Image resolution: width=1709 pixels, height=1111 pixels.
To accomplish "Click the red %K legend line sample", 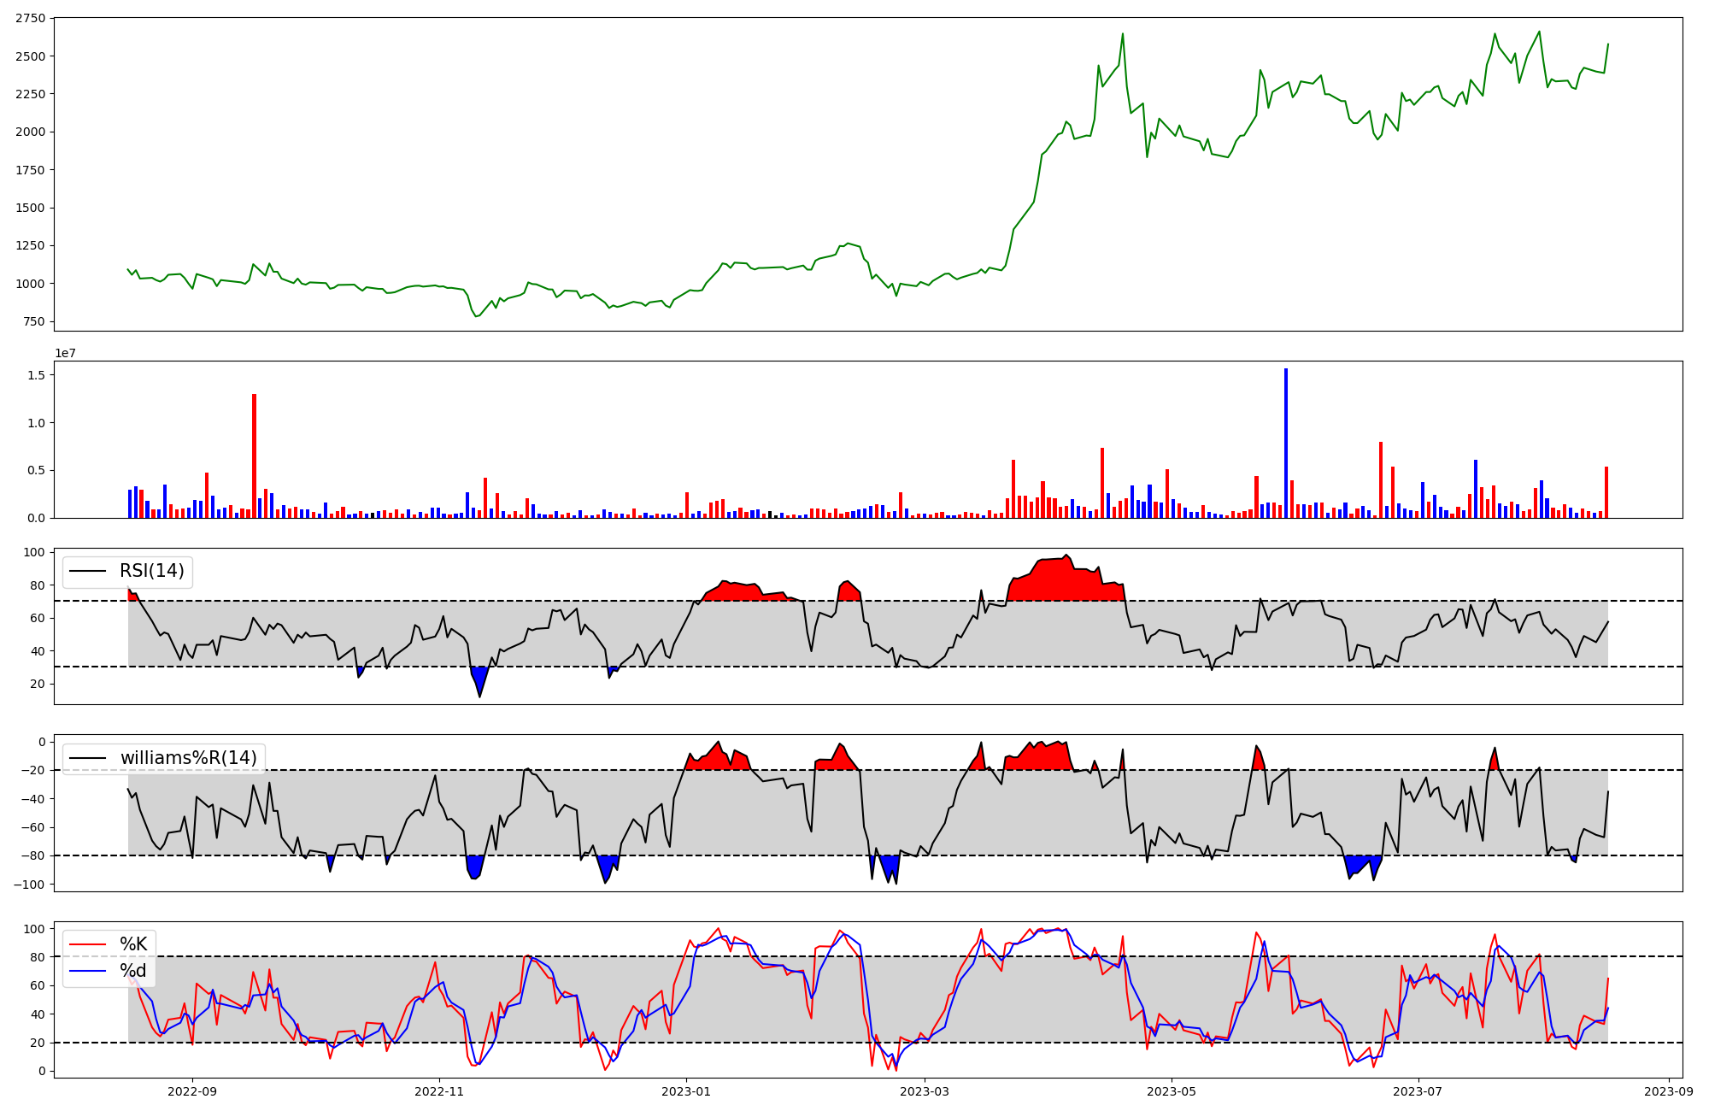I will click(x=88, y=944).
